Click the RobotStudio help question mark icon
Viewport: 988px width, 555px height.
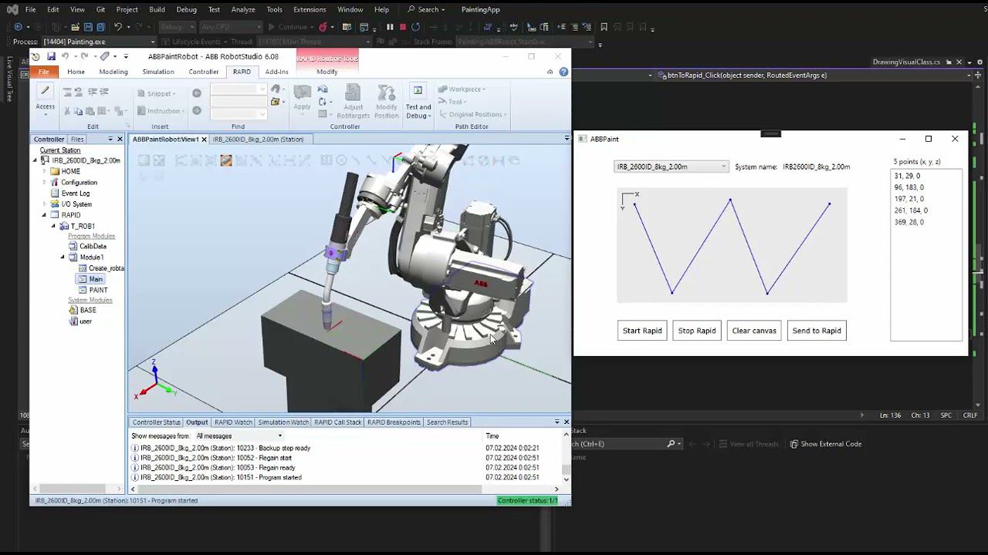[563, 72]
